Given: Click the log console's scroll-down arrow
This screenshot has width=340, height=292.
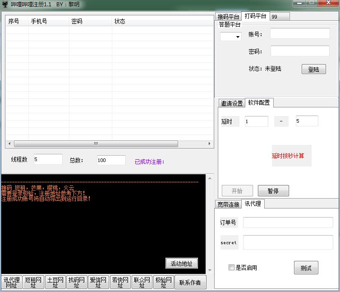Looking at the screenshot, I should click(x=209, y=270).
